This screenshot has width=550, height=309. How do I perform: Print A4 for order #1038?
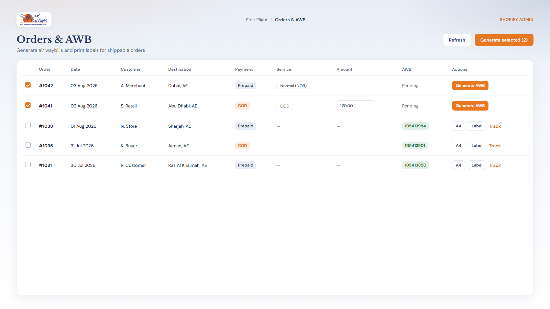click(x=458, y=126)
